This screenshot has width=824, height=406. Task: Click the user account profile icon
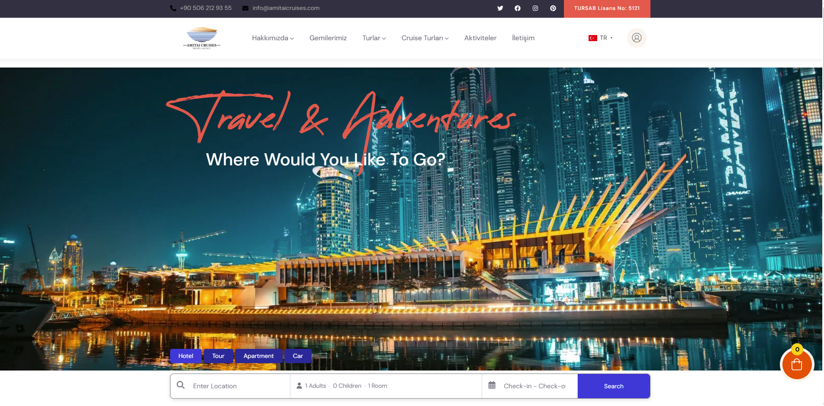(636, 38)
